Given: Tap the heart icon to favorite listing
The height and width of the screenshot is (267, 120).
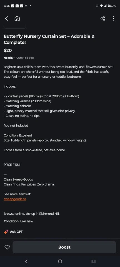Looking at the screenshot, I should click(x=7, y=247).
